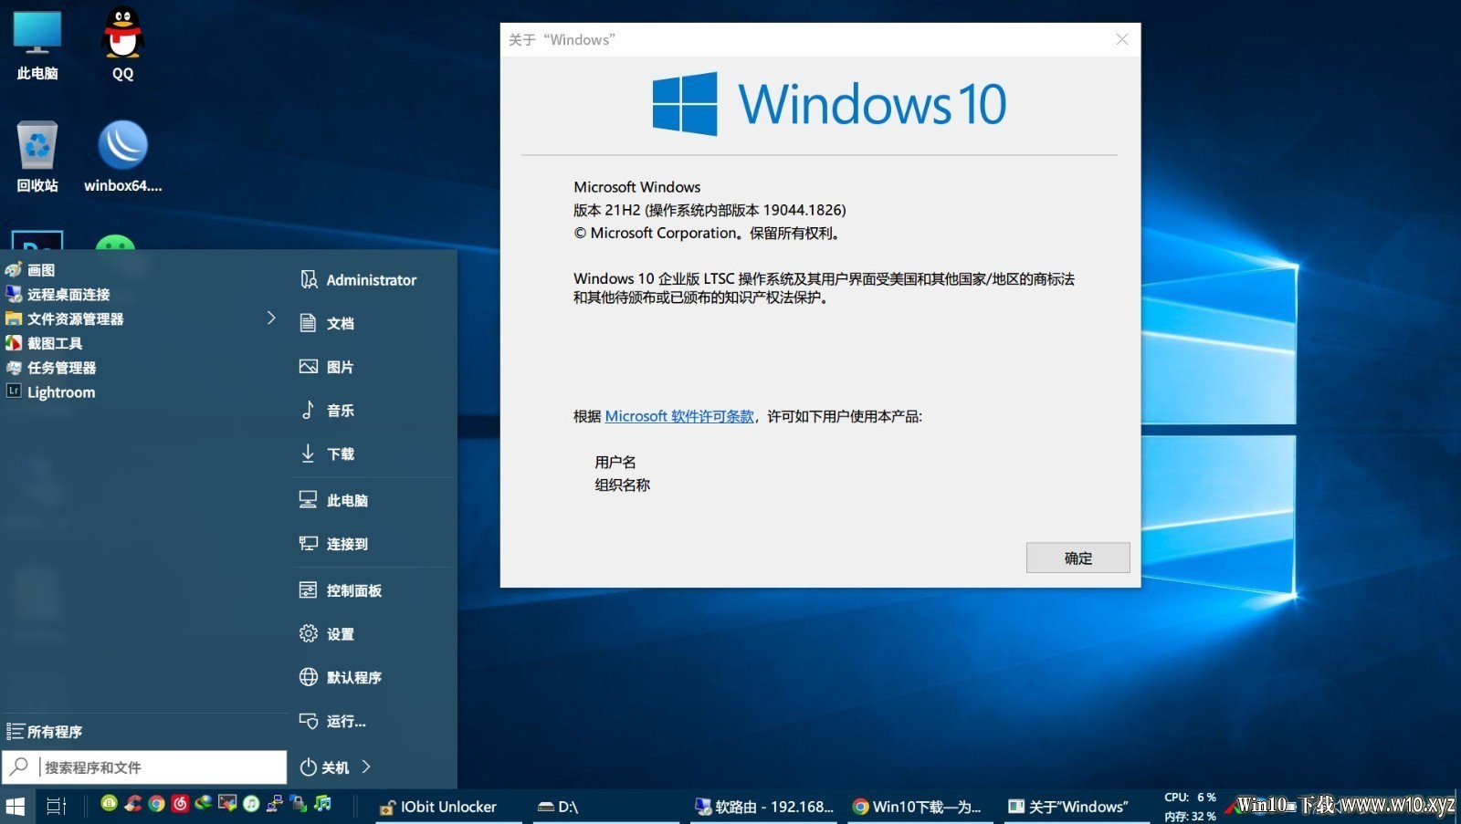Open the QQ desktop icon

click(x=122, y=44)
